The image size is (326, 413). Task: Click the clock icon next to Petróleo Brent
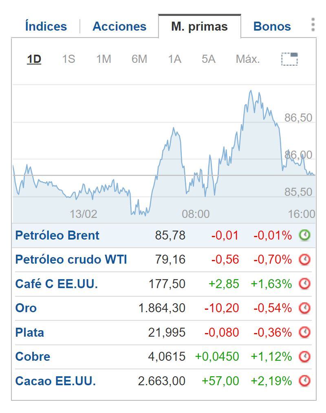[305, 235]
